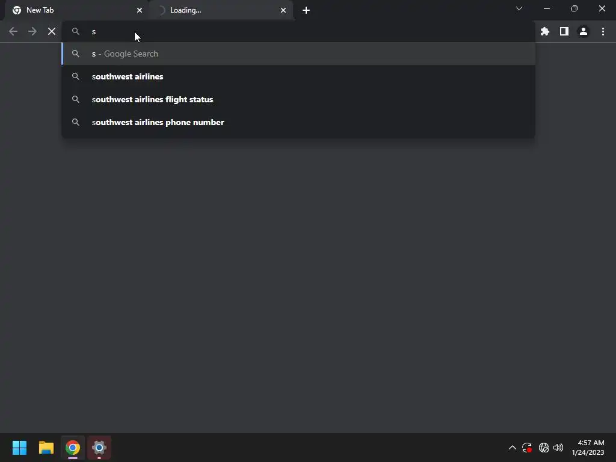This screenshot has height=462, width=616.
Task: Stop loading the page
Action: pos(52,31)
